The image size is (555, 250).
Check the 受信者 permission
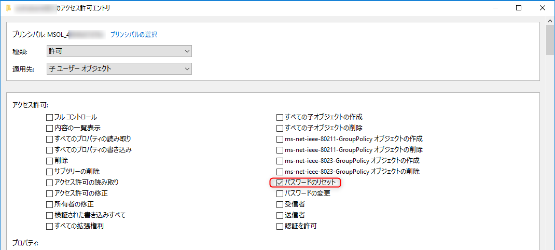click(280, 204)
